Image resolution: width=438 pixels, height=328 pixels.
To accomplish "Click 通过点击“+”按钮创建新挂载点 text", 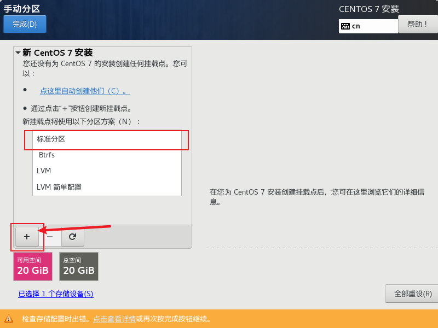I will pos(81,108).
